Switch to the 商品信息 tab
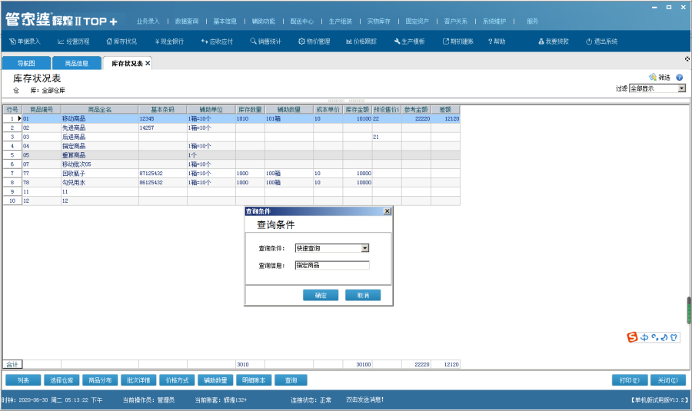 [76, 63]
